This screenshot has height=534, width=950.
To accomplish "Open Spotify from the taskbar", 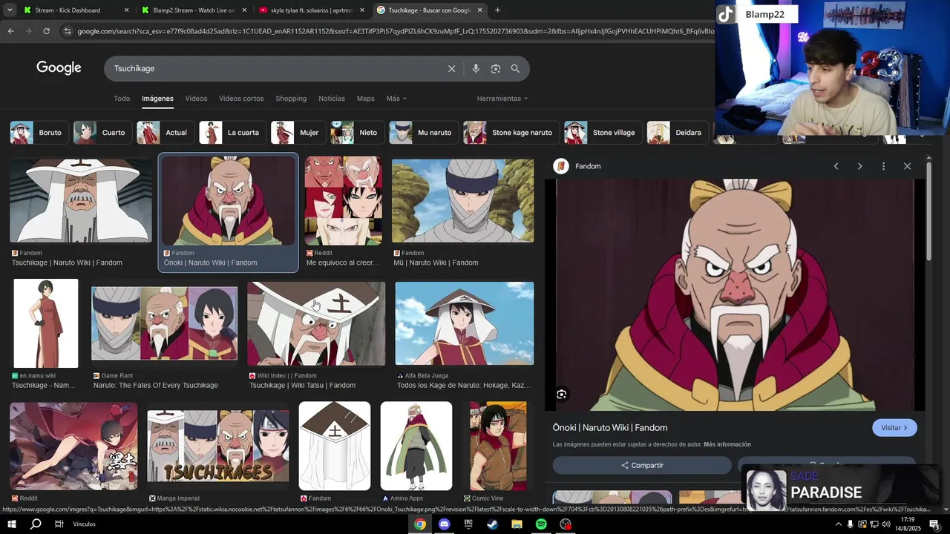I will (541, 524).
